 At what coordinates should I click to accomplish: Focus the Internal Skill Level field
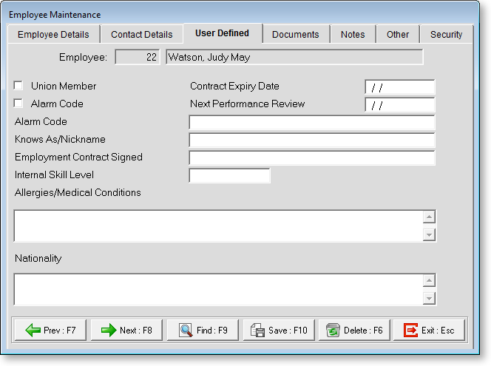229,175
